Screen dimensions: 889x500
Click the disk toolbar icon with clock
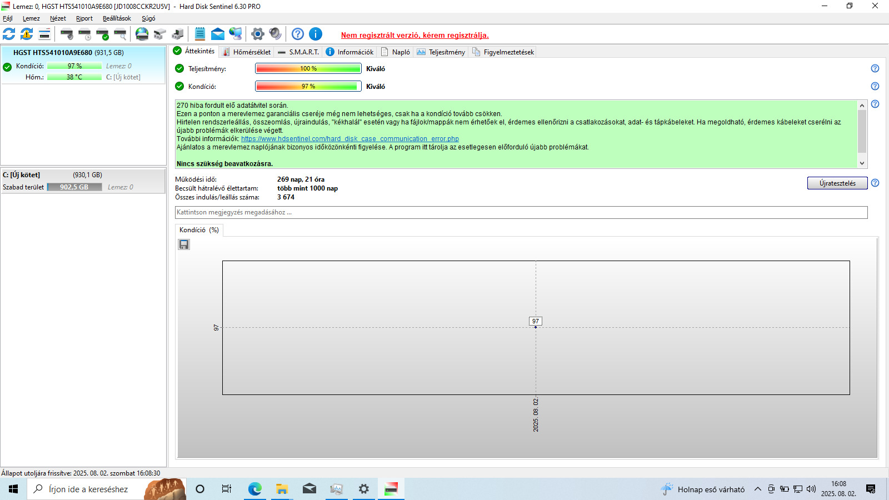point(84,34)
